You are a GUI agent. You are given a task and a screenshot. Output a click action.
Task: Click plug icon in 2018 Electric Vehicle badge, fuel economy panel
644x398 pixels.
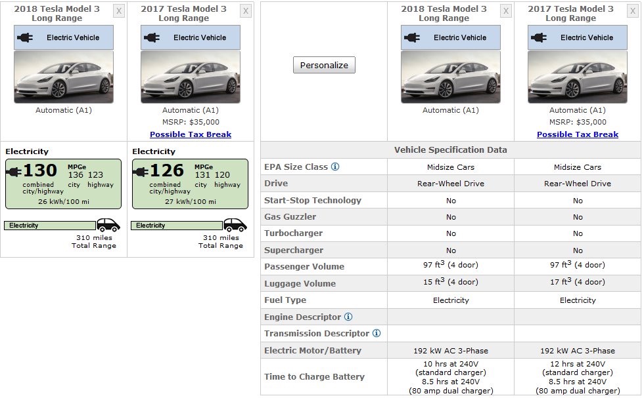25,38
